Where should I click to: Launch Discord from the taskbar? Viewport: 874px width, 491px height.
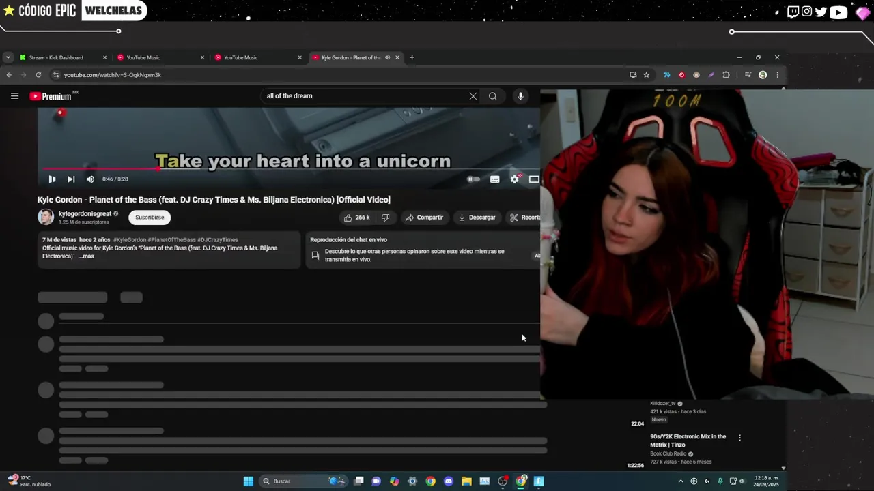tap(448, 481)
